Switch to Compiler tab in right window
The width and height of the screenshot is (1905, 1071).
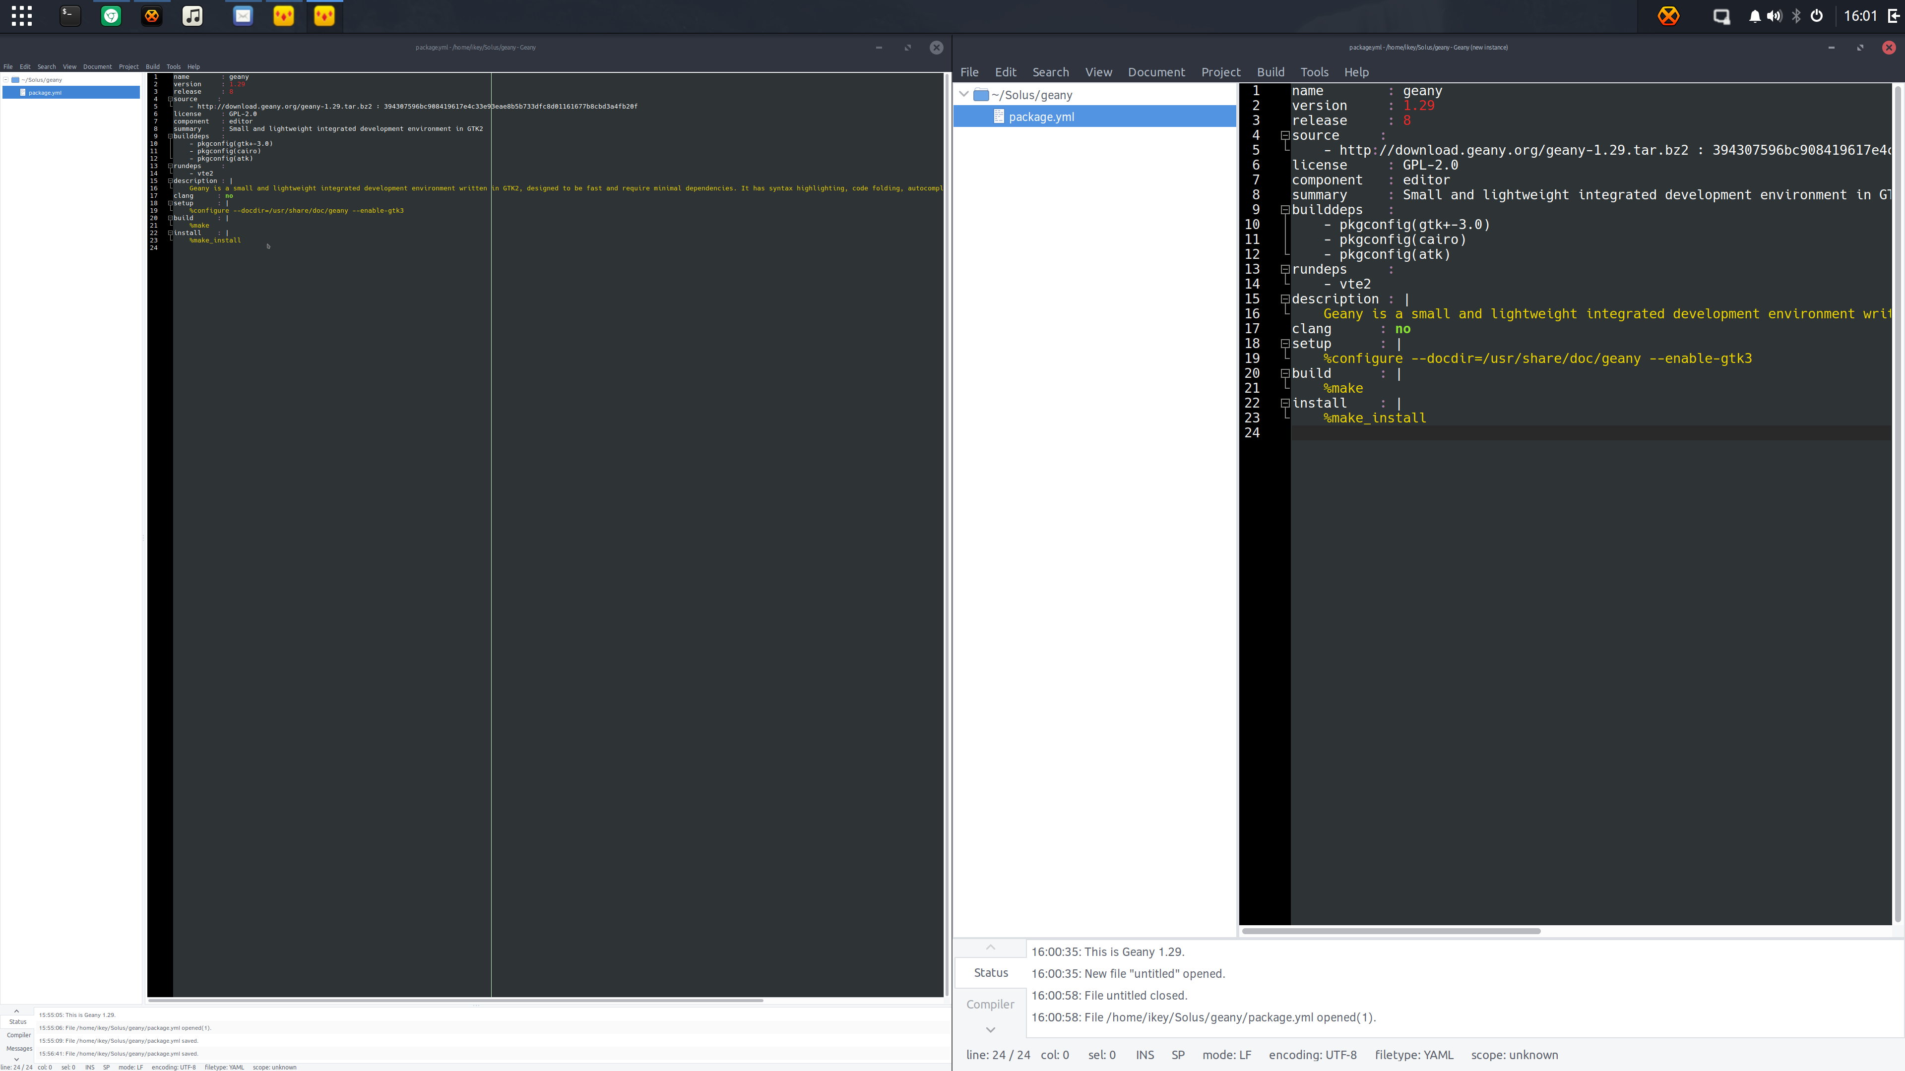tap(990, 1004)
